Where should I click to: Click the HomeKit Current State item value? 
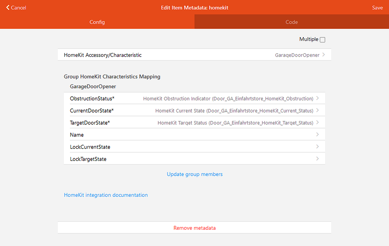[x=235, y=111]
